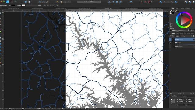Click the Adjustments icon under Layers

181,93
